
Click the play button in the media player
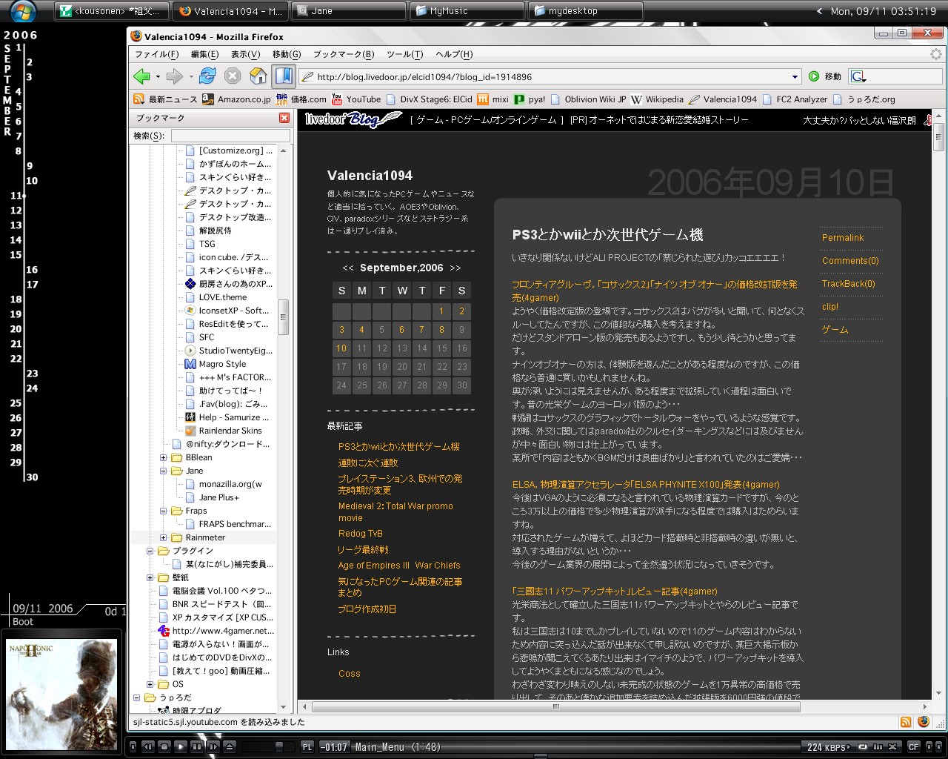coord(181,746)
